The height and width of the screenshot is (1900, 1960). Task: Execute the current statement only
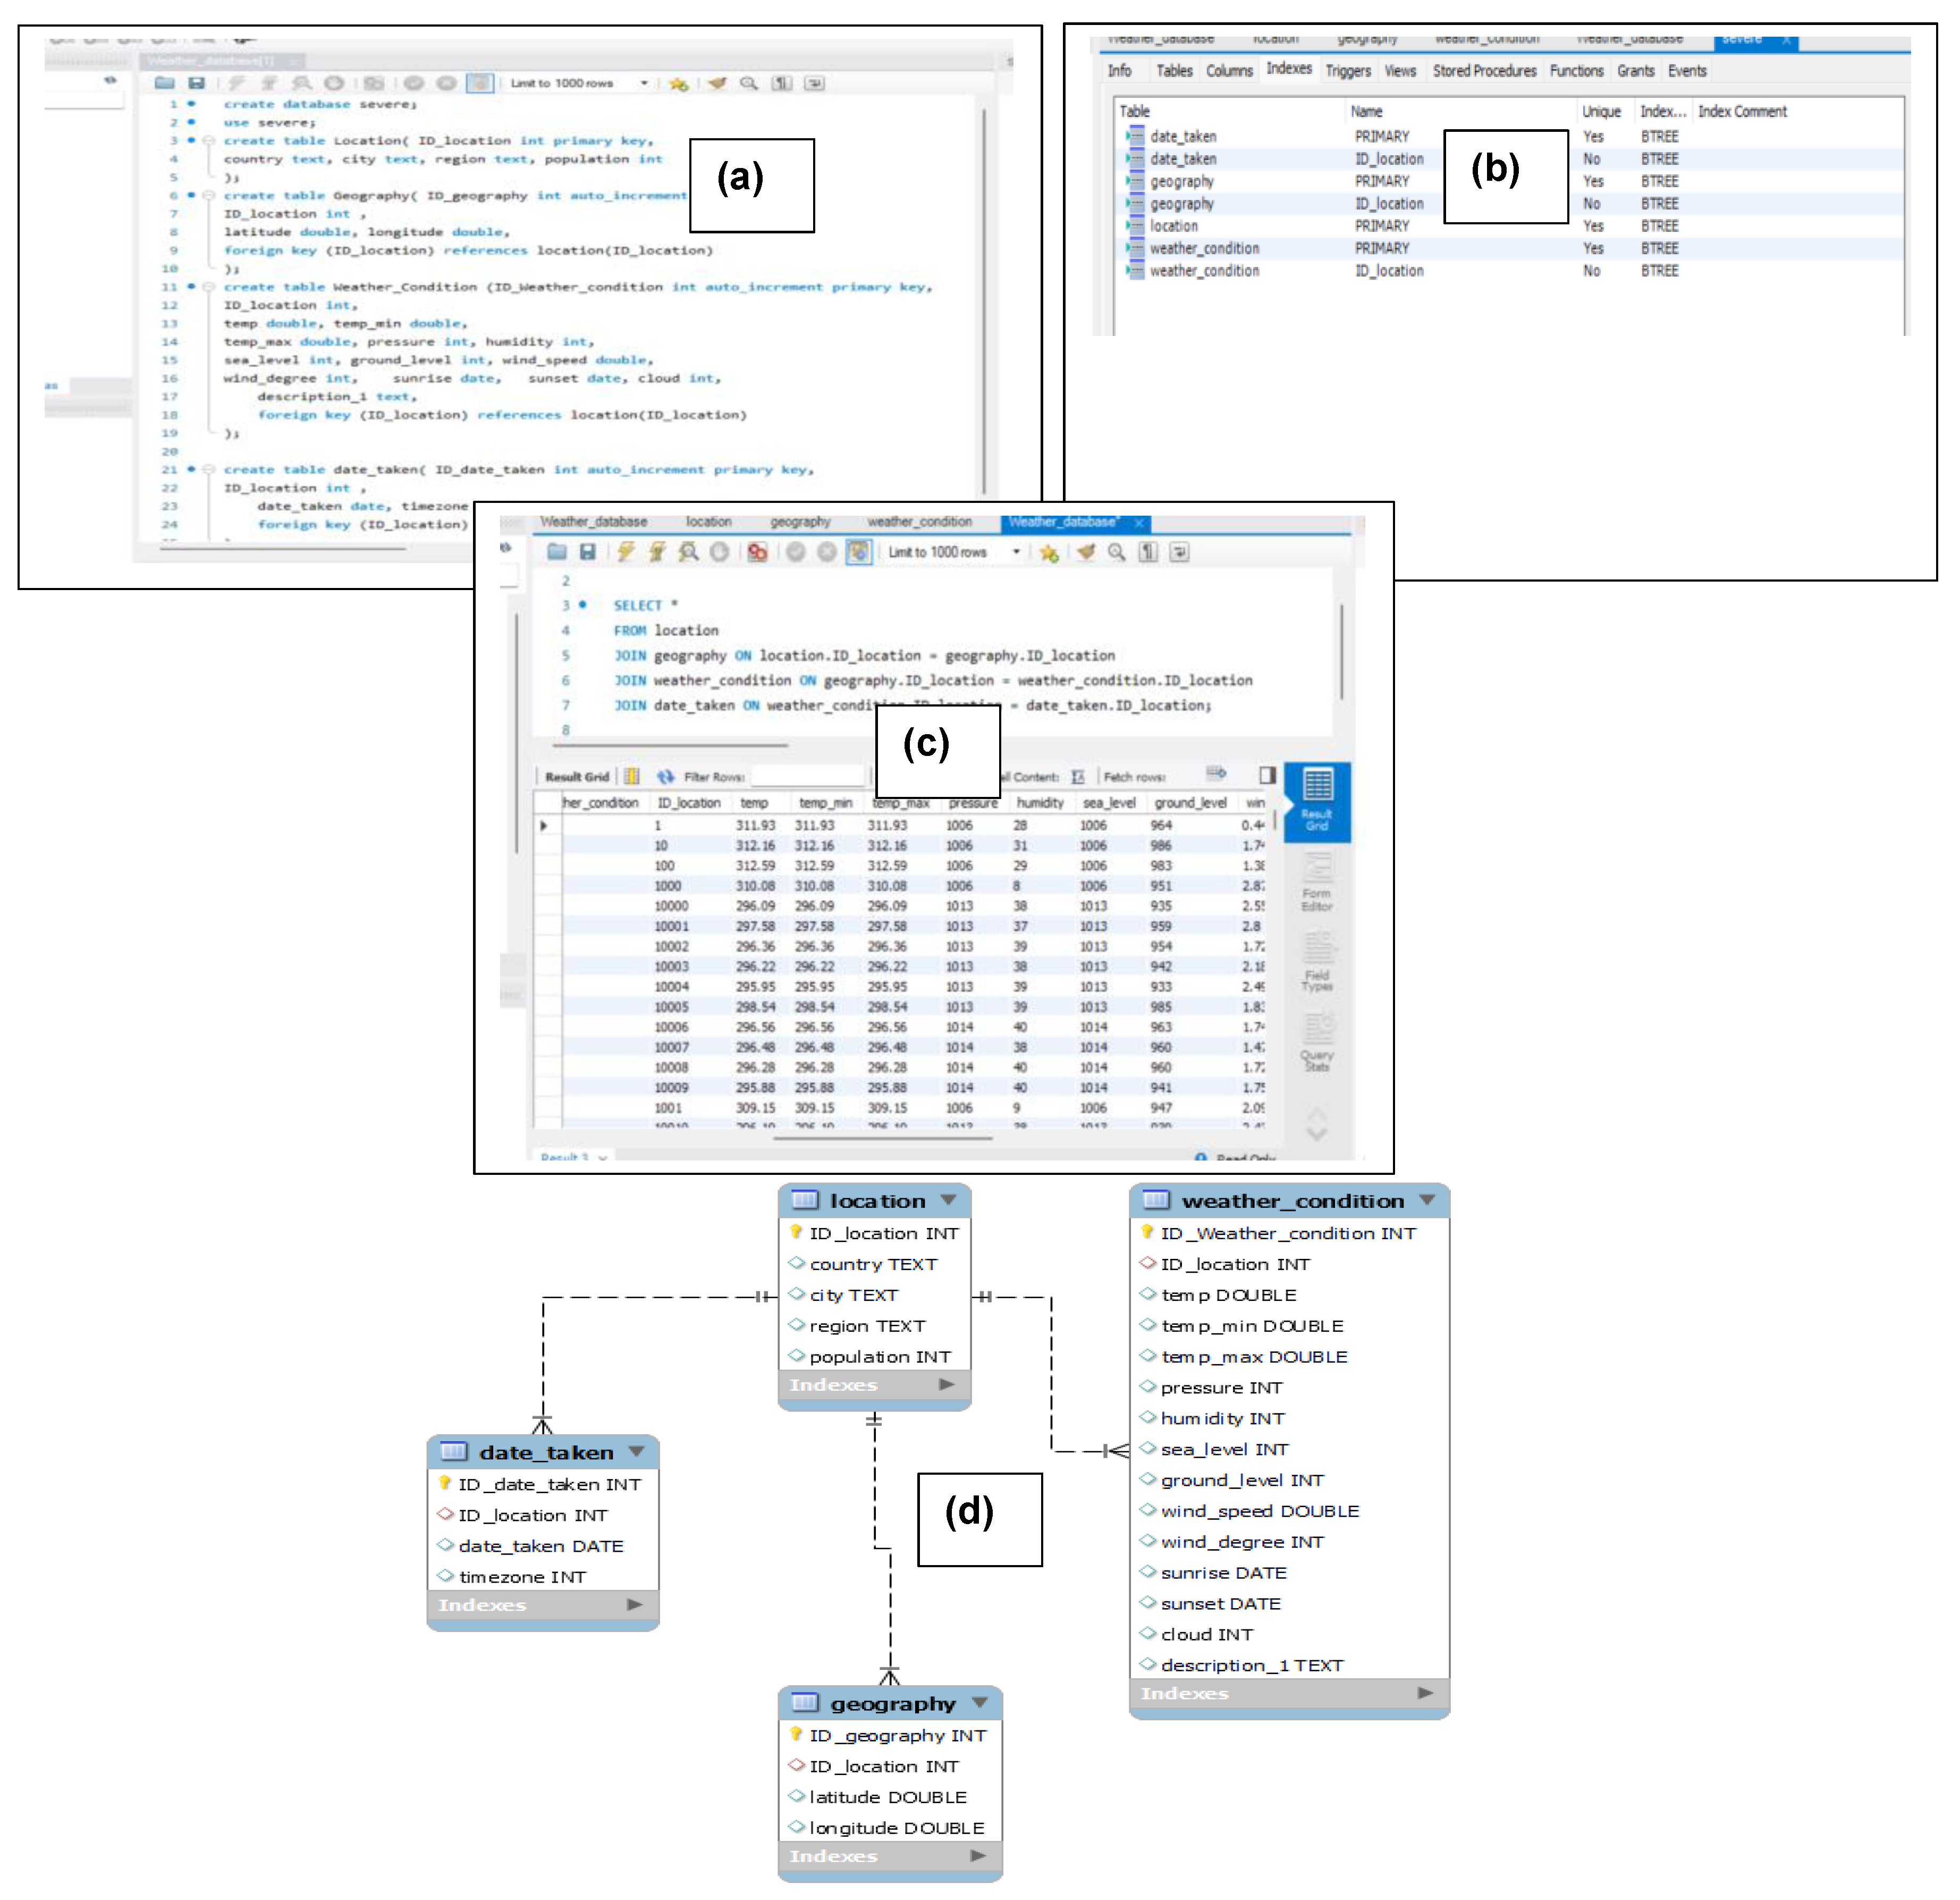656,552
